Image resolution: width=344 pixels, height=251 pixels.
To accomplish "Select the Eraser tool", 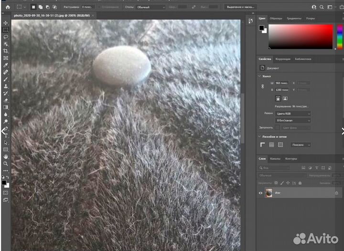I will pyautogui.click(x=6, y=100).
